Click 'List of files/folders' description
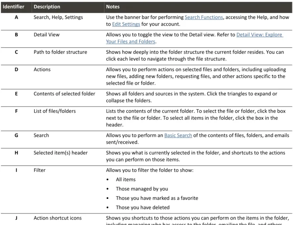 point(55,111)
